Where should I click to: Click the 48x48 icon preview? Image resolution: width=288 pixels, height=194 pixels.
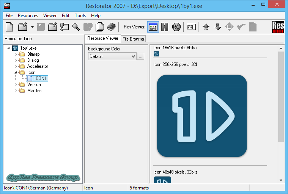pos(162,180)
